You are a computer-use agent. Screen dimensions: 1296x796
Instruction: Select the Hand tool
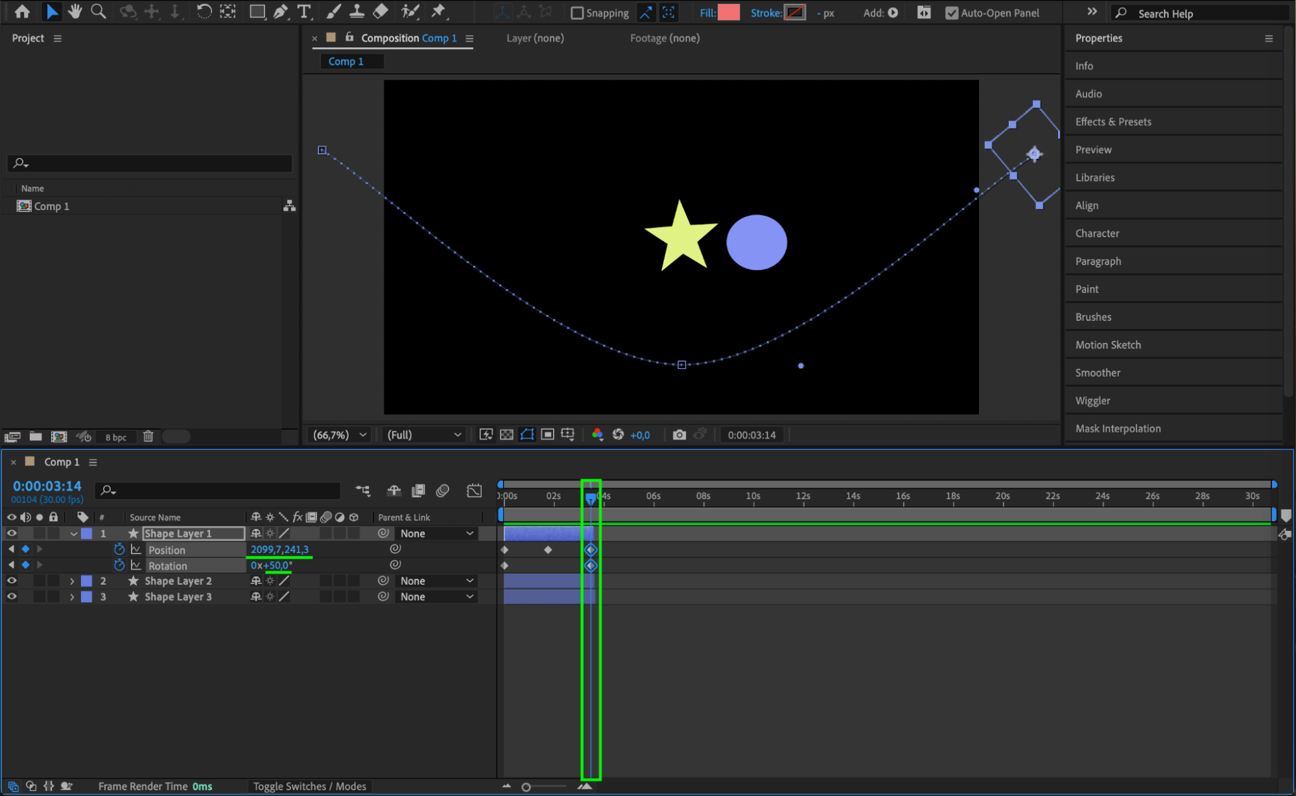(75, 11)
